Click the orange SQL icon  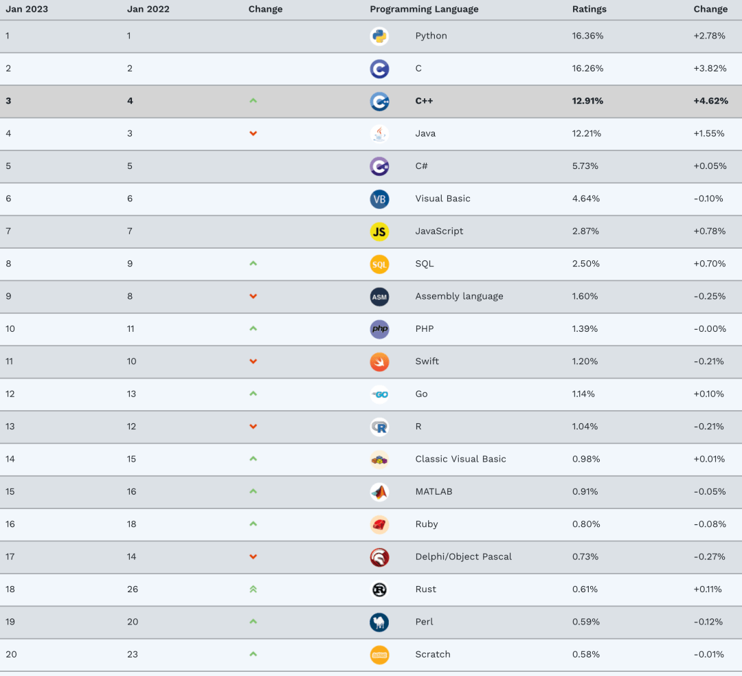point(379,264)
